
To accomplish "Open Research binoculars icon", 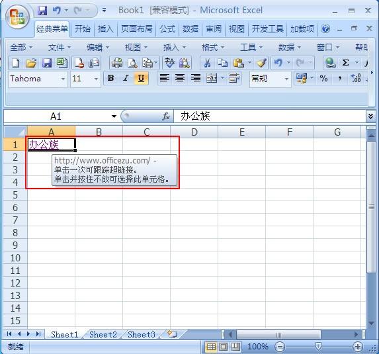I will point(185,63).
